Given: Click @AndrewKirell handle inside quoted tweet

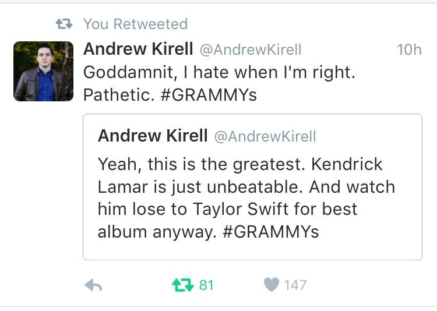Looking at the screenshot, I should click(265, 136).
